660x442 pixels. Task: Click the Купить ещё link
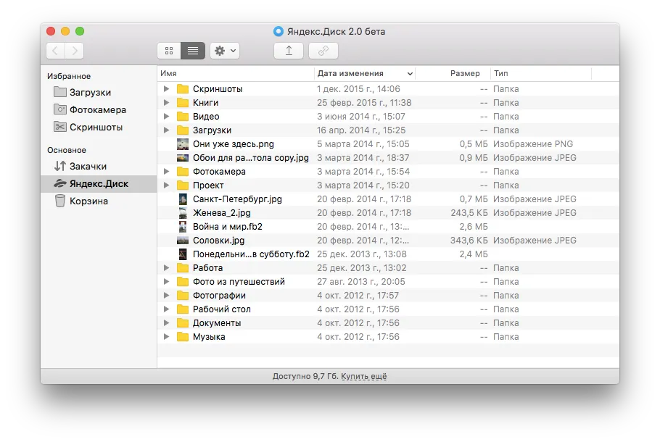363,376
